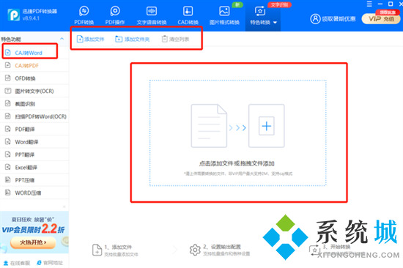The height and width of the screenshot is (268, 403).
Task: Open the PDF操作 tab
Action: pos(115,15)
